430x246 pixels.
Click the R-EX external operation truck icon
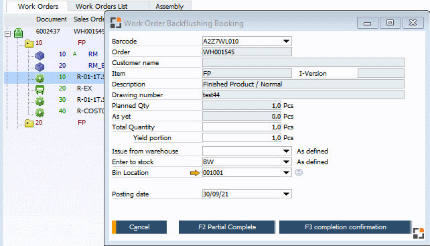40,89
